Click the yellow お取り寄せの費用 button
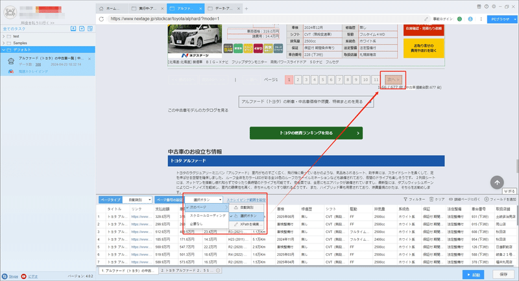Screen dimensions: 519x281 [424, 48]
